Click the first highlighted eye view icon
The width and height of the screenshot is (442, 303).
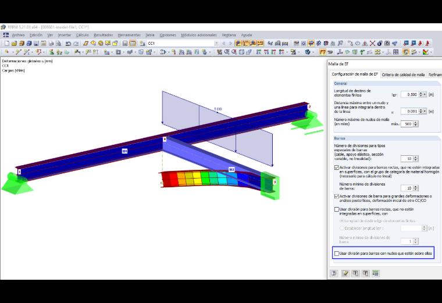pyautogui.click(x=238, y=43)
